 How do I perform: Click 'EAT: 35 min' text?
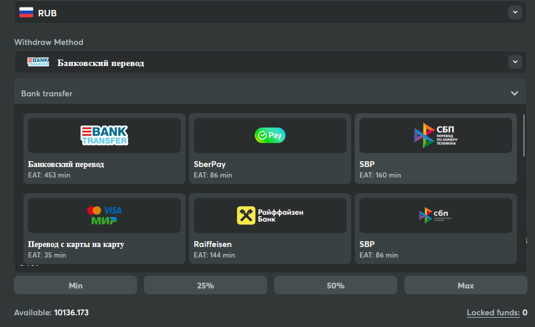(47, 255)
